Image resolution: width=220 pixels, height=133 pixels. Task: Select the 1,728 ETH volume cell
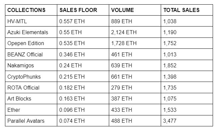pyautogui.click(x=124, y=43)
